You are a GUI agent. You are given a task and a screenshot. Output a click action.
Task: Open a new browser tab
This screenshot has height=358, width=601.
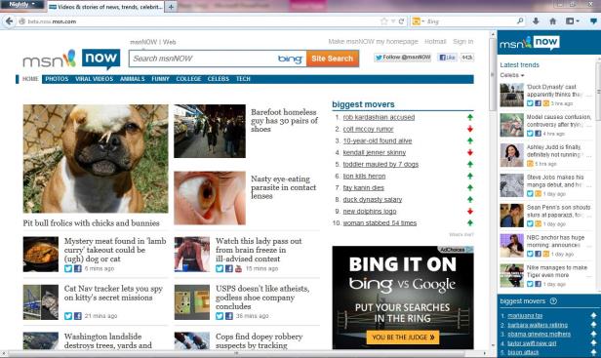click(171, 7)
